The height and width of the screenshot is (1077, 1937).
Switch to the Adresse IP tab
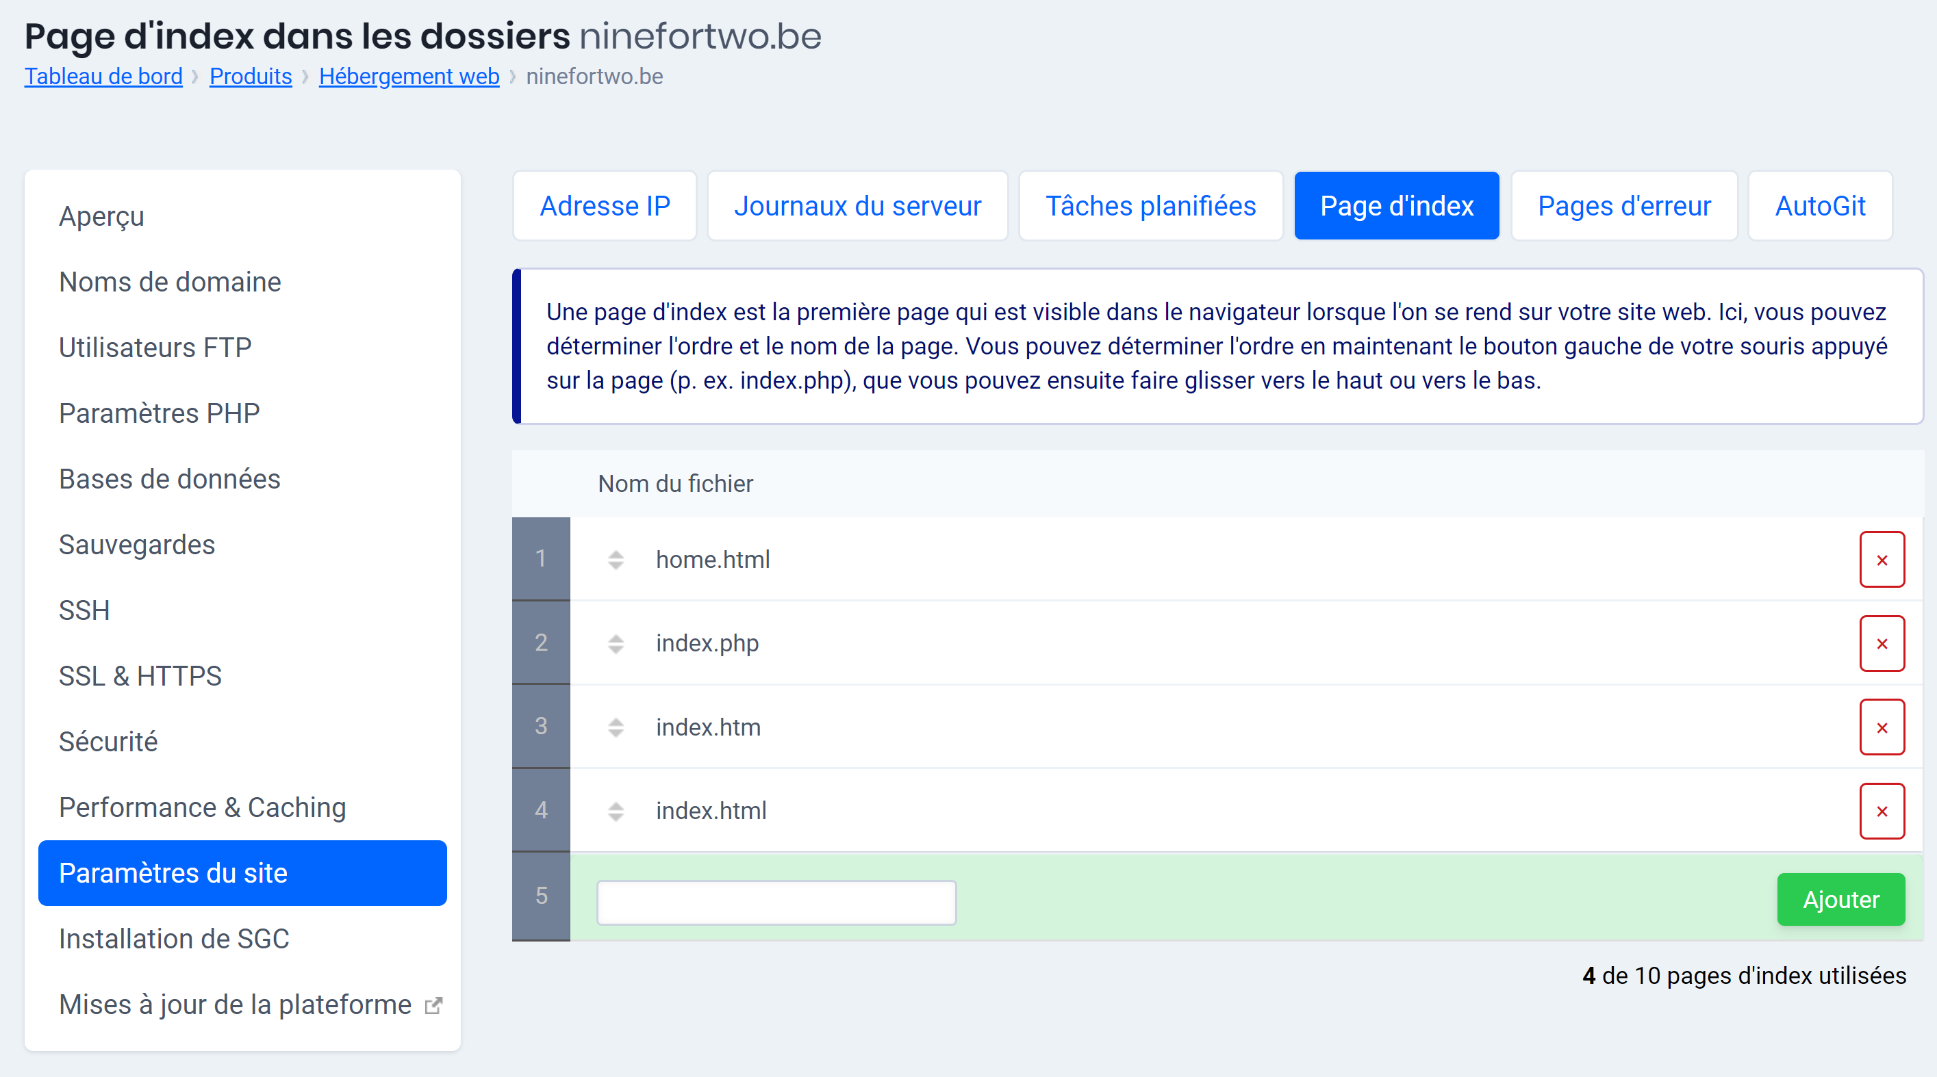(x=605, y=205)
